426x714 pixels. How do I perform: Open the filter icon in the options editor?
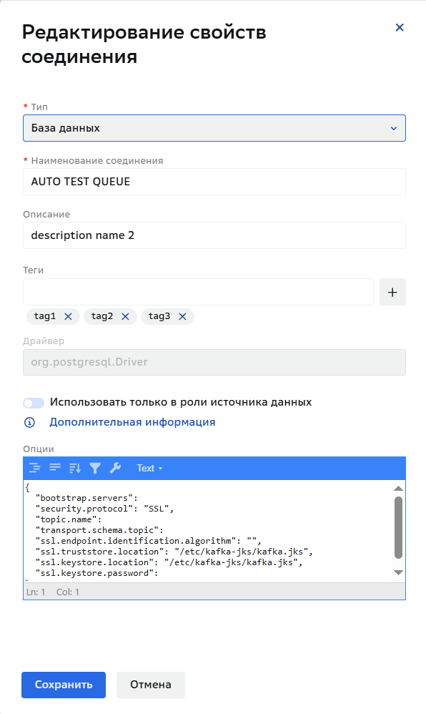point(95,468)
